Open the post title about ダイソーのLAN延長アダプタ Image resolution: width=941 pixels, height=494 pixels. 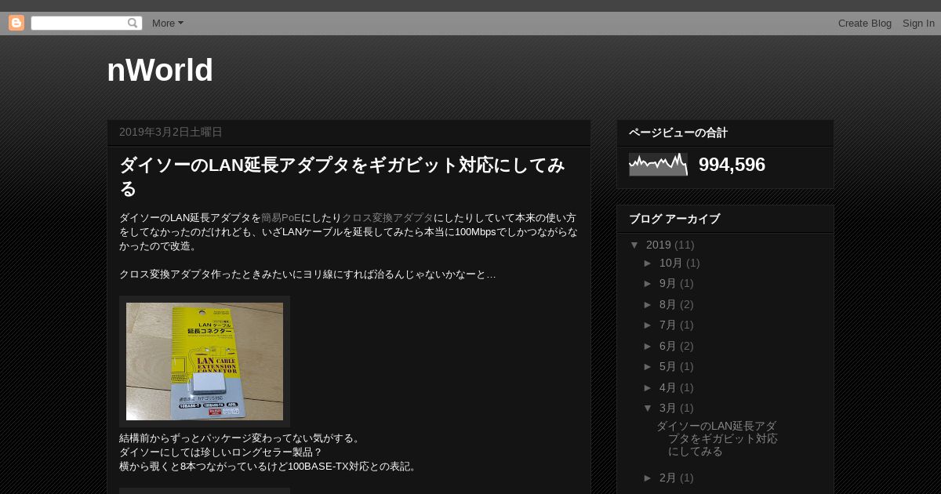click(x=342, y=176)
